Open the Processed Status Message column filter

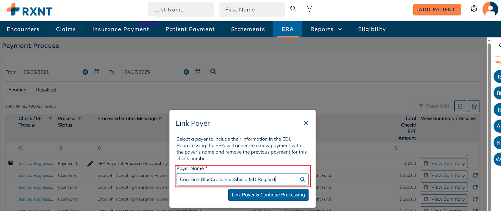[x=160, y=119]
